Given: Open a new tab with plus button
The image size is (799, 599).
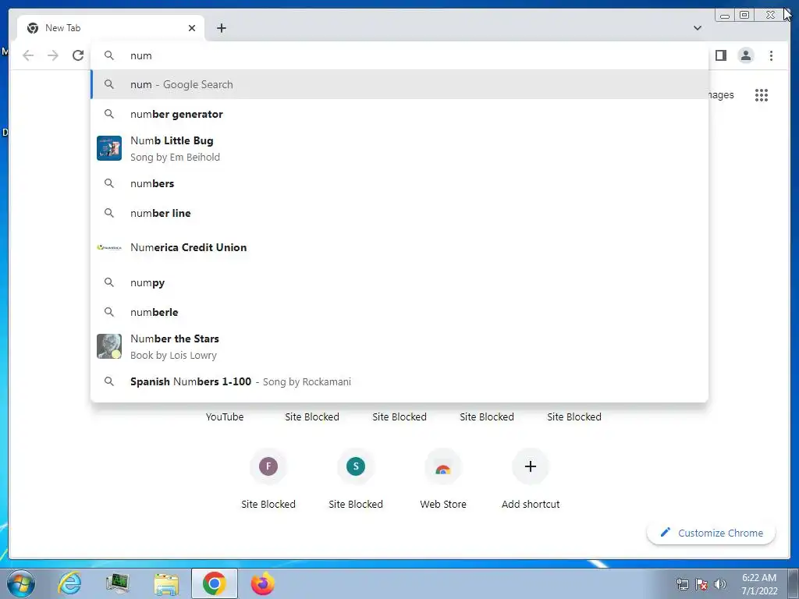Looking at the screenshot, I should (221, 28).
